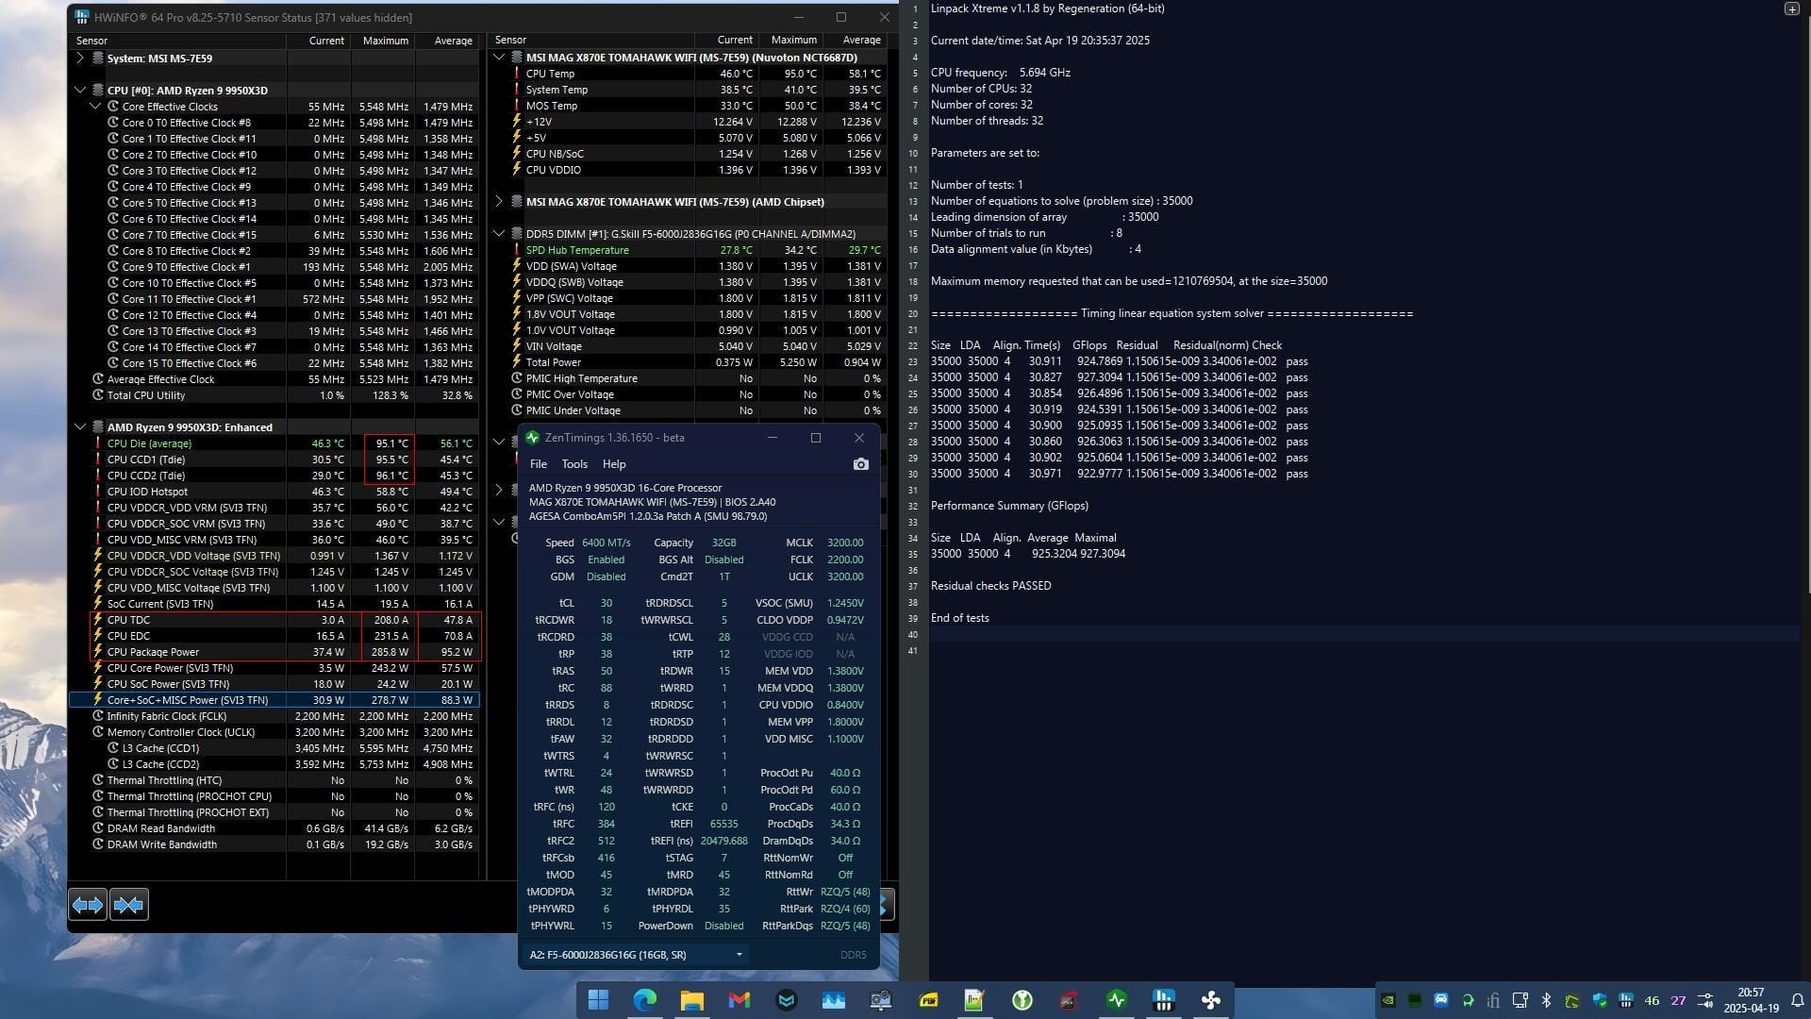Screen dimensions: 1811x1019
Task: Click the Bluetooth icon in the system tray
Action: point(1545,1000)
